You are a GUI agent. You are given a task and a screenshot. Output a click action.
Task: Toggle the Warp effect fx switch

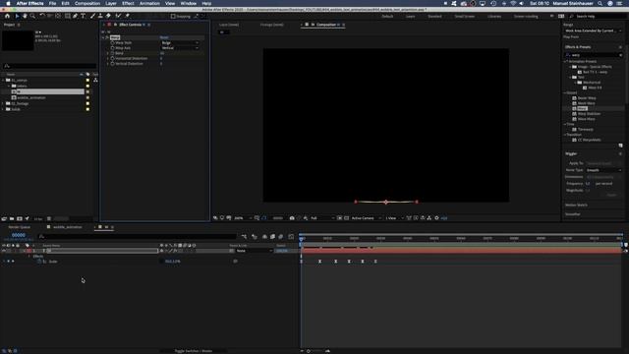pos(107,37)
